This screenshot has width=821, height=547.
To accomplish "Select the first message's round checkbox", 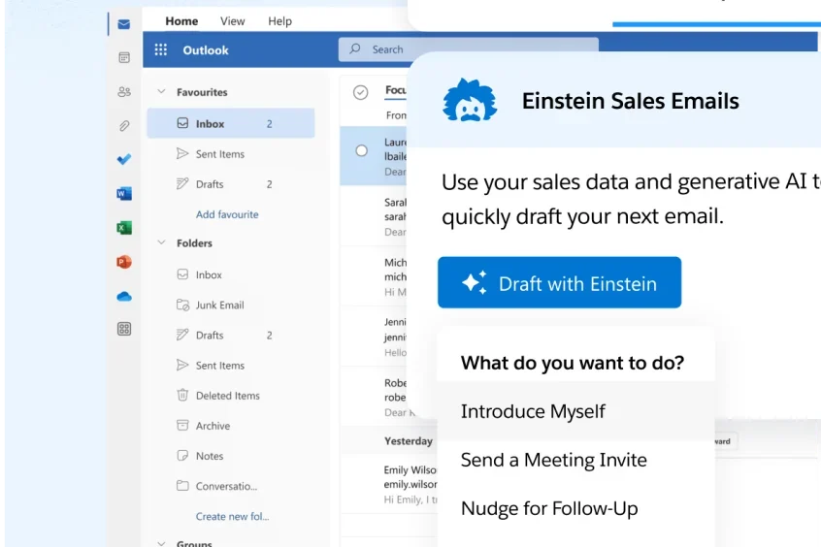I will (x=361, y=150).
